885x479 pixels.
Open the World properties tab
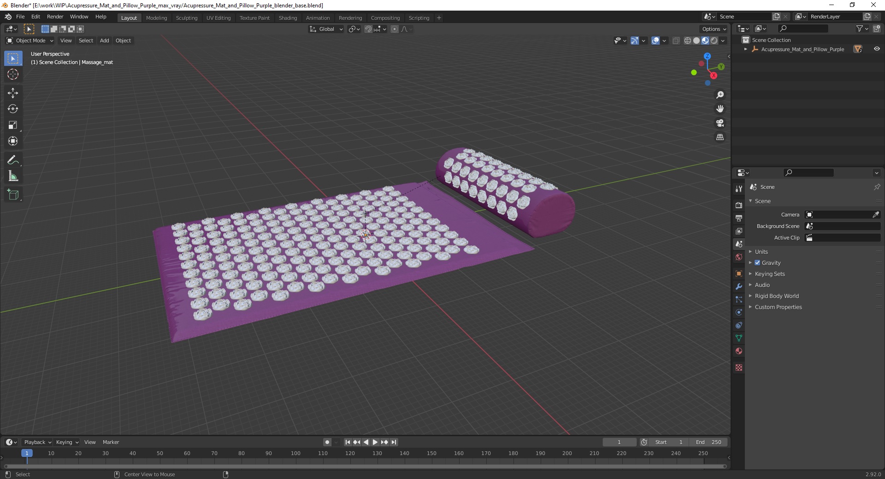[739, 257]
